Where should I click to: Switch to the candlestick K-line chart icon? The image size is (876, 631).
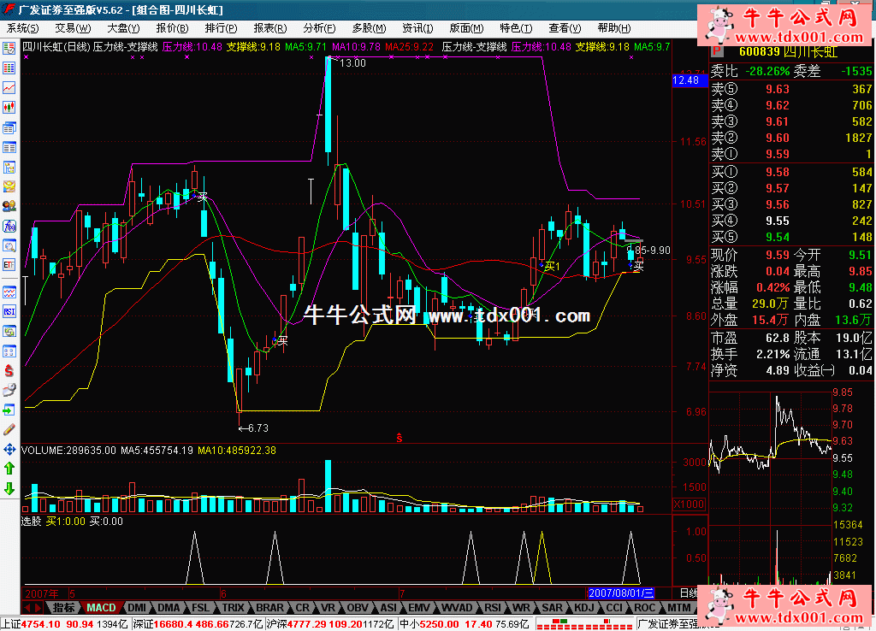pyautogui.click(x=9, y=107)
